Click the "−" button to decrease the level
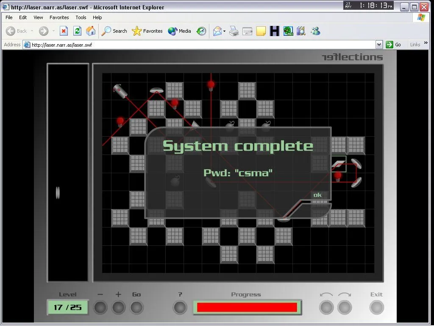 (100, 306)
